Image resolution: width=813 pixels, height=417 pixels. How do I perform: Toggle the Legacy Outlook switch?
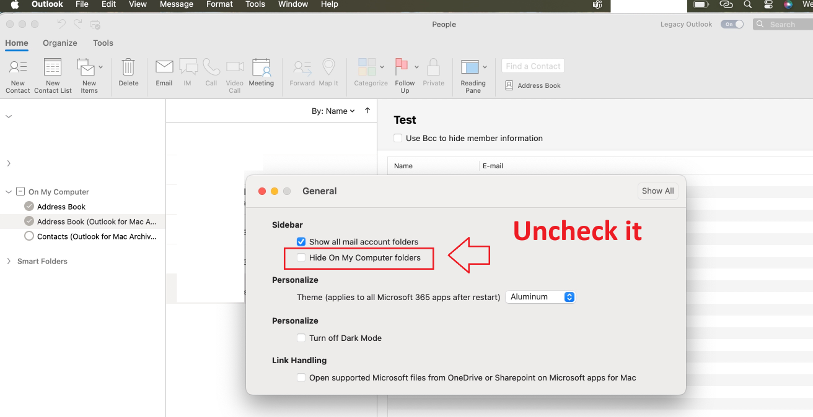[x=732, y=24]
